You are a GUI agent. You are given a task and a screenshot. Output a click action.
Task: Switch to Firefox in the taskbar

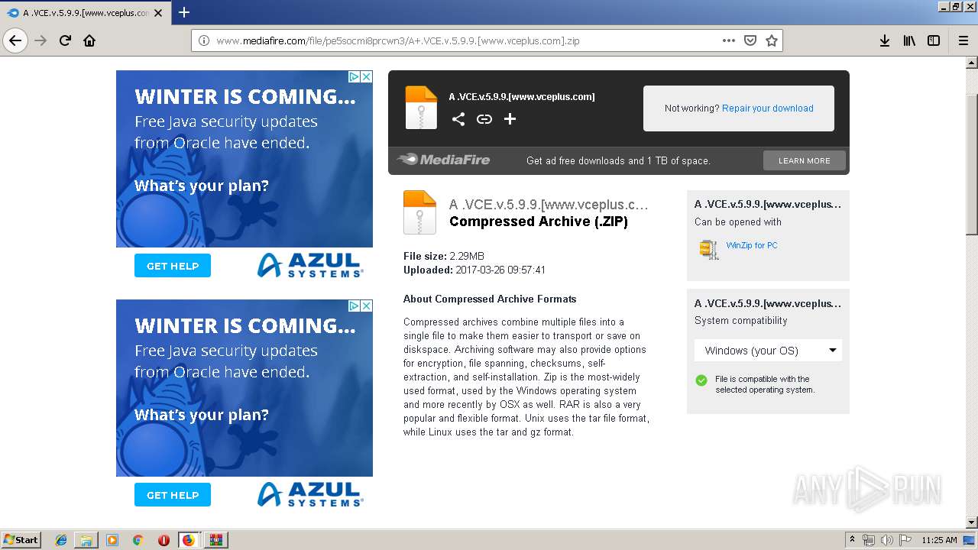coord(189,540)
